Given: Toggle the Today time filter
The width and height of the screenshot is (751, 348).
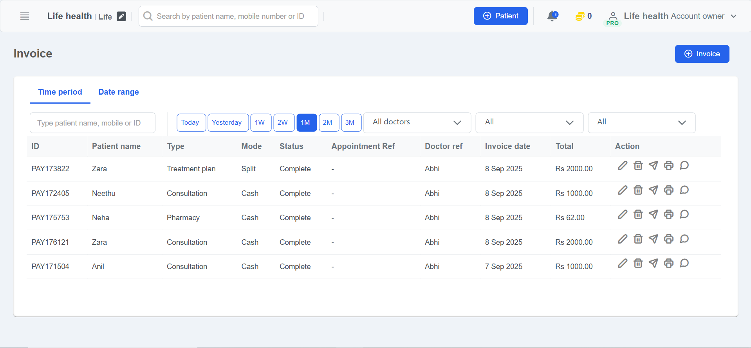Looking at the screenshot, I should coord(191,123).
